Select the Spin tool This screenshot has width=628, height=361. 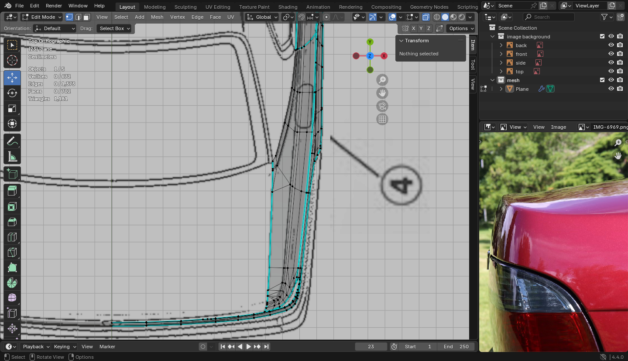pyautogui.click(x=12, y=283)
